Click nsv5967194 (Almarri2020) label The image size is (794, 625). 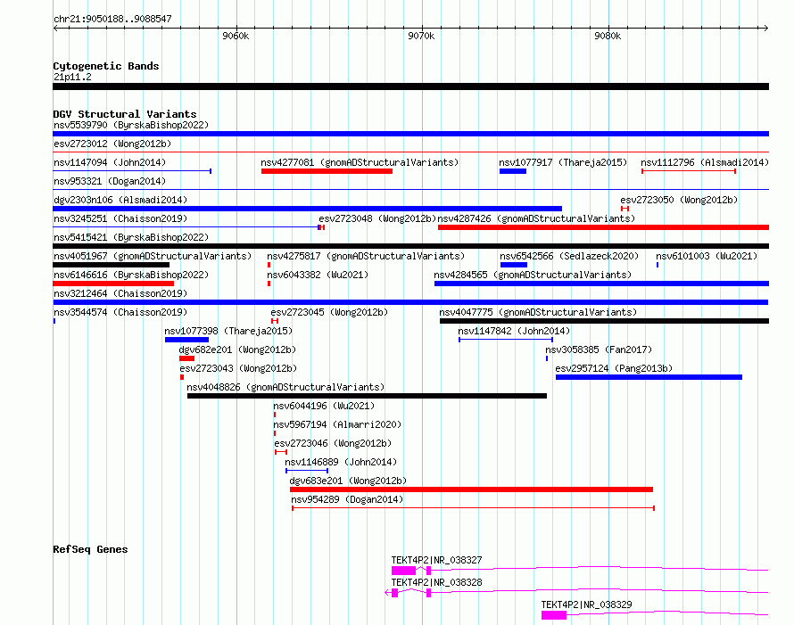point(337,424)
